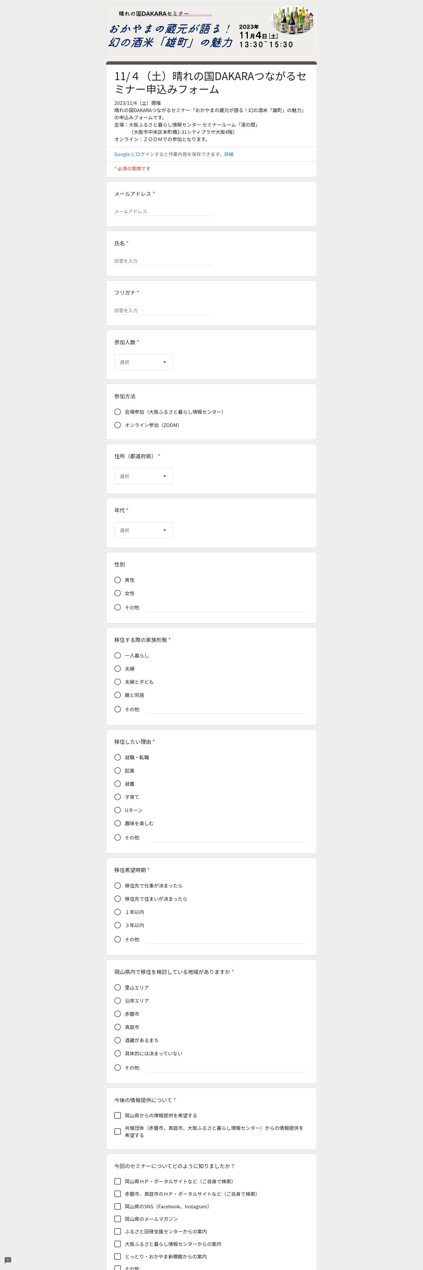The width and height of the screenshot is (423, 1270).
Task: Check 岡山県のメールマガジン
Action: pos(118,1219)
